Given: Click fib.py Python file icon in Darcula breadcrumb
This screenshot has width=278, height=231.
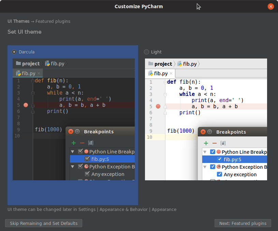Looking at the screenshot, I should click(x=47, y=63).
